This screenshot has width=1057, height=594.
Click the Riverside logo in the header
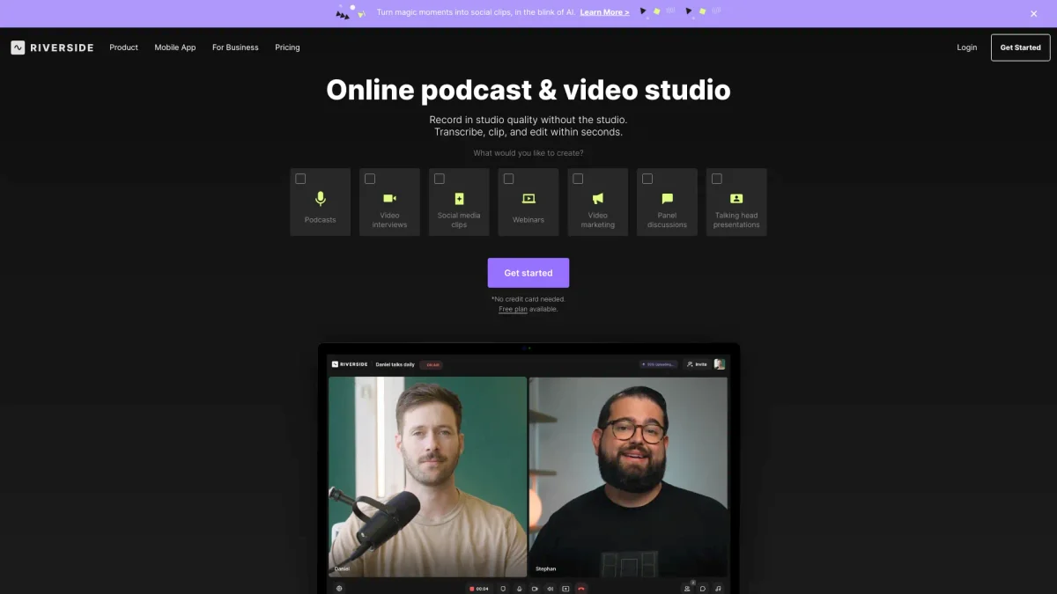pyautogui.click(x=52, y=48)
